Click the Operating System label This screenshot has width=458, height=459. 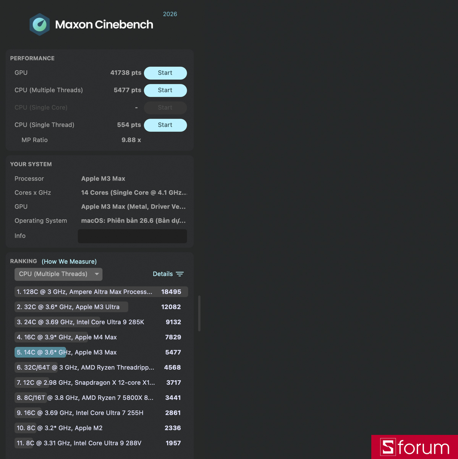click(40, 221)
